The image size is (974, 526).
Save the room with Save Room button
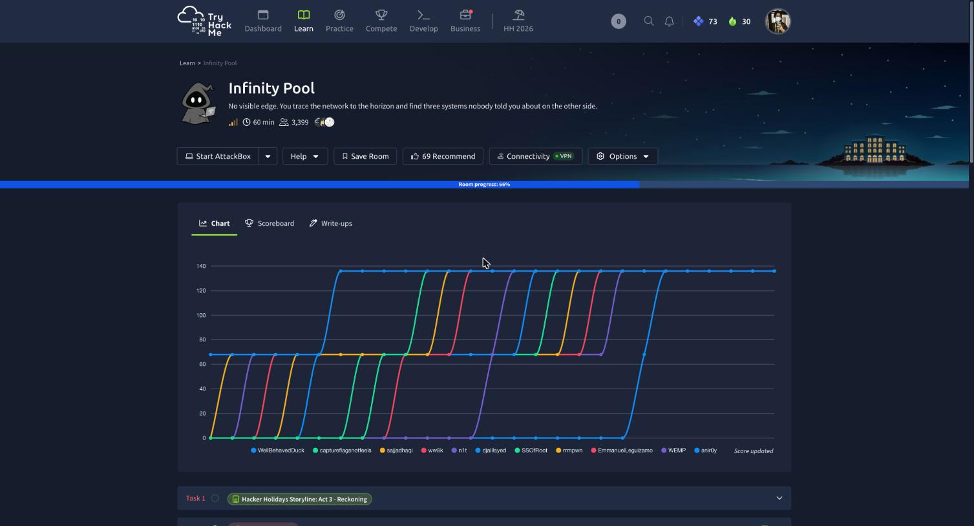365,156
